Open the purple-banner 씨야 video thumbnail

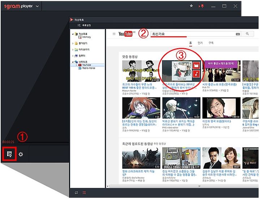click(x=221, y=71)
